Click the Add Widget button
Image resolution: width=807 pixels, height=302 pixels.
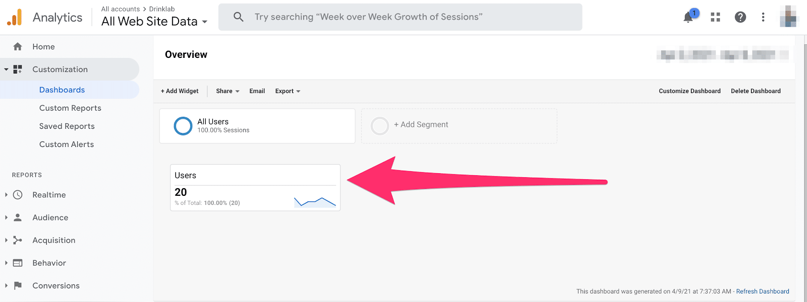click(180, 91)
